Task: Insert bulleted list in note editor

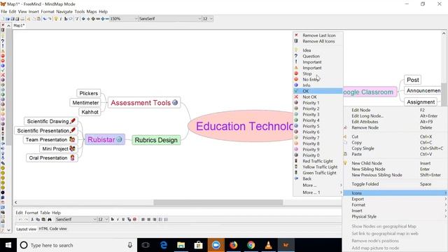Action: coord(160,219)
